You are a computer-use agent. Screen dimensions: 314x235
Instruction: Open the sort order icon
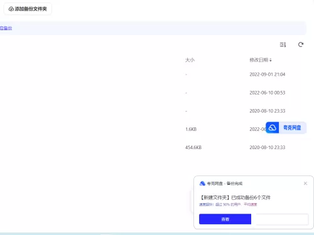pyautogui.click(x=283, y=44)
